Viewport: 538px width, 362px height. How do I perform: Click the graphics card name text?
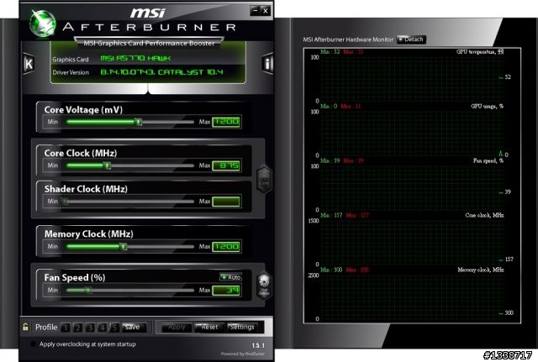coord(135,58)
